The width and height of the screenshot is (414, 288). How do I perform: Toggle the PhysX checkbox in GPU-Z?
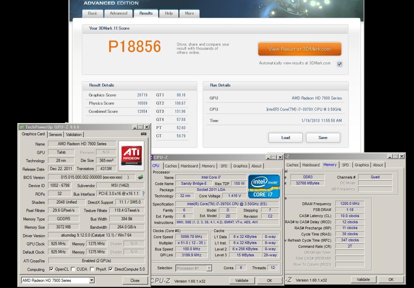point(92,269)
